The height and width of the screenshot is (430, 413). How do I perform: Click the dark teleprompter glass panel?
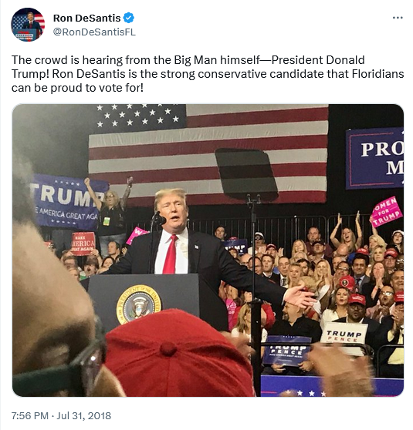tap(246, 173)
